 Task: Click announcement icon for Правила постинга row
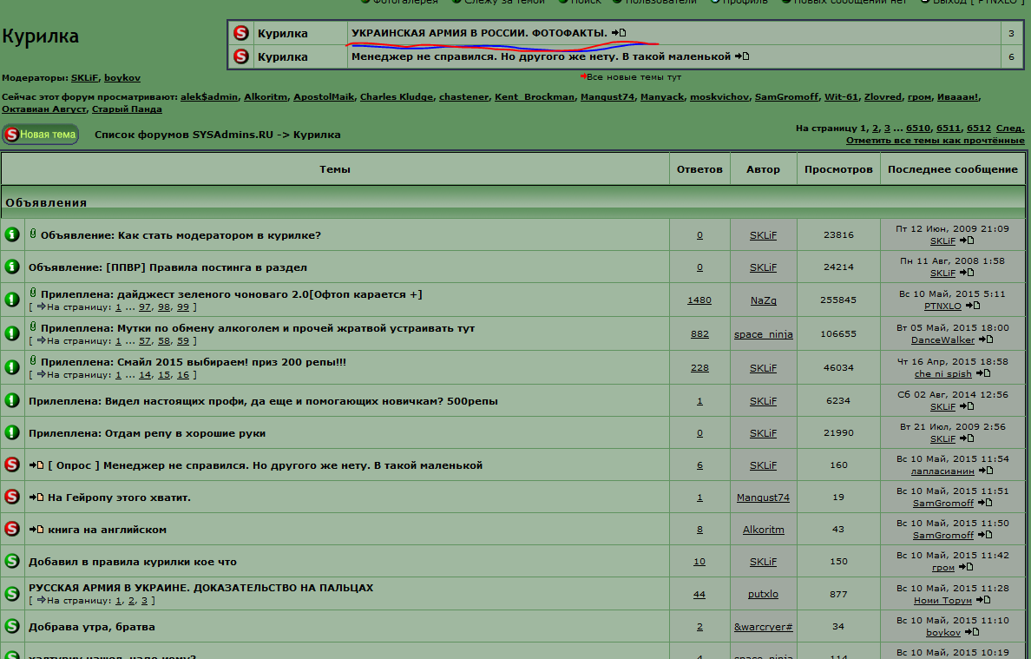click(x=12, y=267)
